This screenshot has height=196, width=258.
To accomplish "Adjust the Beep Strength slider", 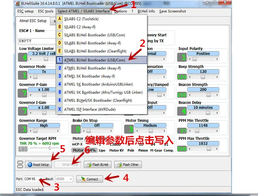I will (203, 77).
